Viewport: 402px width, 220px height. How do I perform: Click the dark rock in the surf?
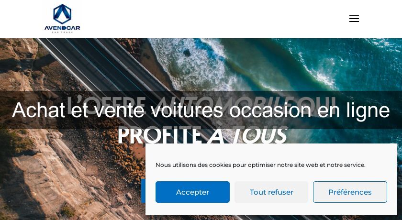(187, 53)
